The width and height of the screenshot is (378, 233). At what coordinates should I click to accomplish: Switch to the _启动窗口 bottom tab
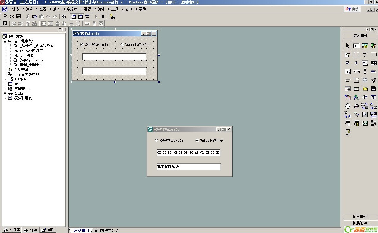pos(81,230)
